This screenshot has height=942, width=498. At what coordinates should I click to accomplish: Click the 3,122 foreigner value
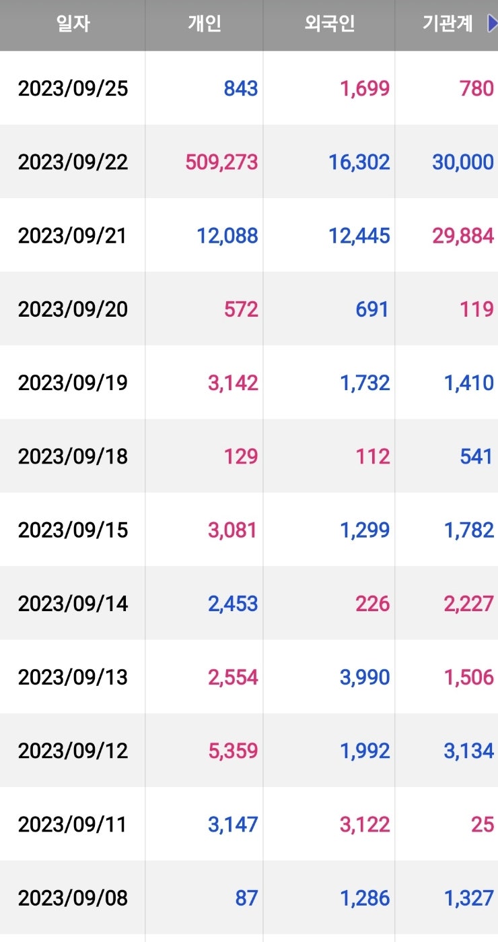pos(365,824)
